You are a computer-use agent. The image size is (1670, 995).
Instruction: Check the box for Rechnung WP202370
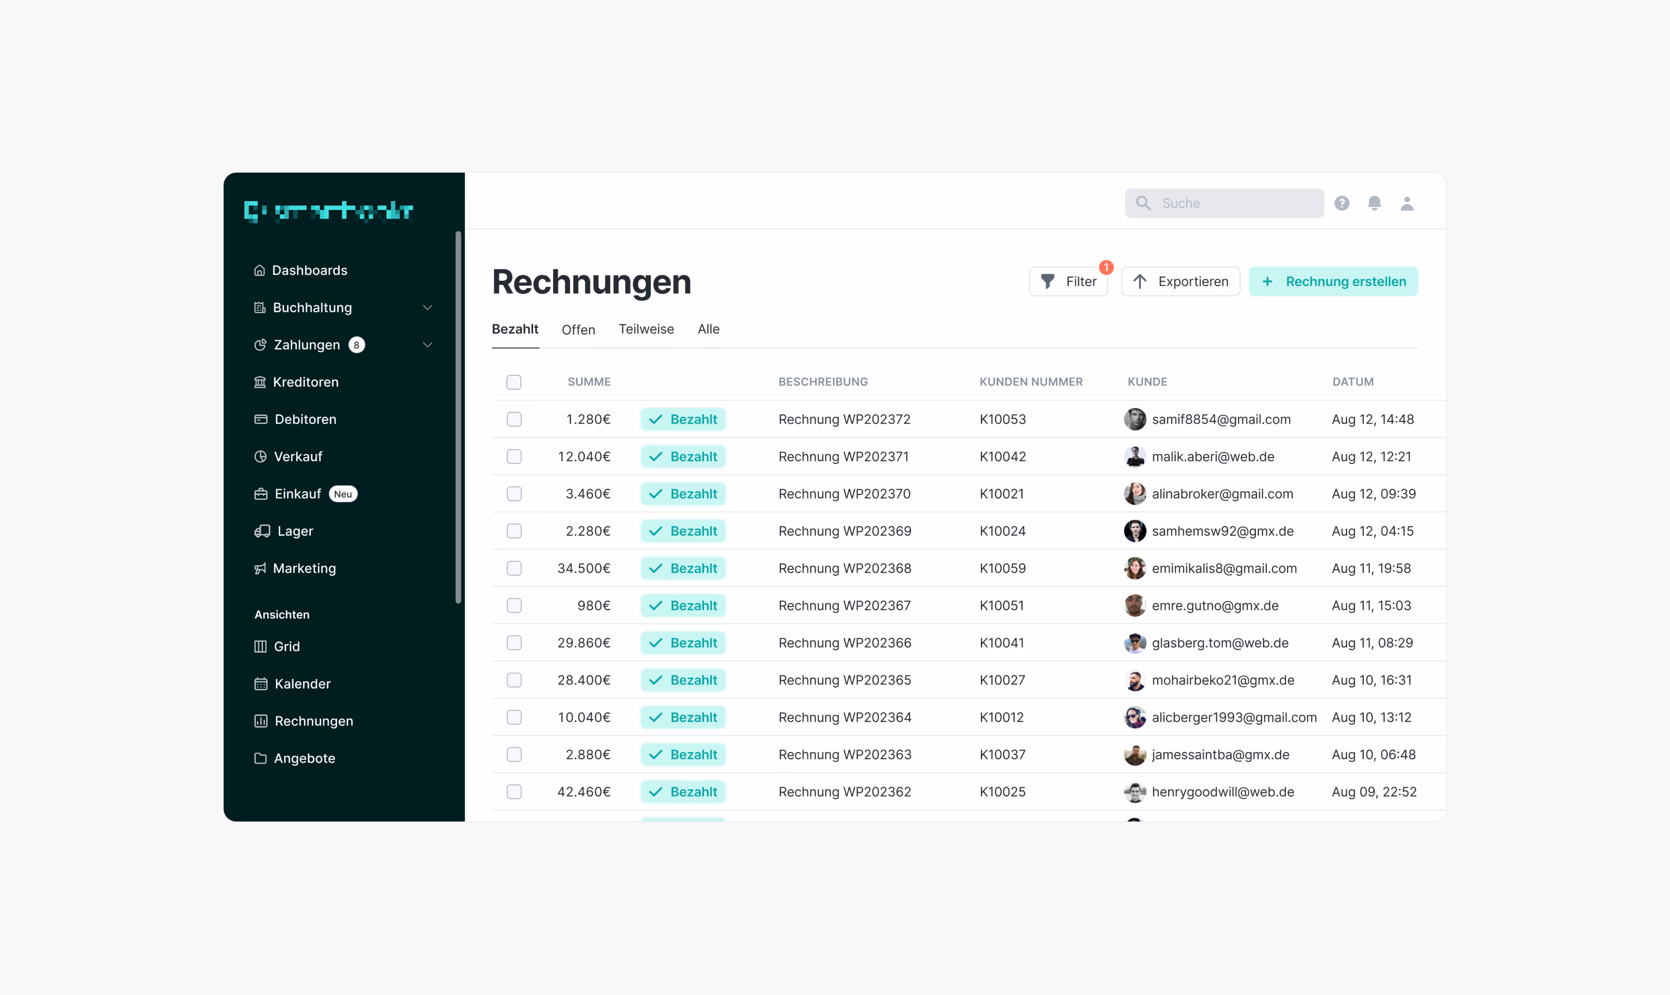[x=514, y=494]
